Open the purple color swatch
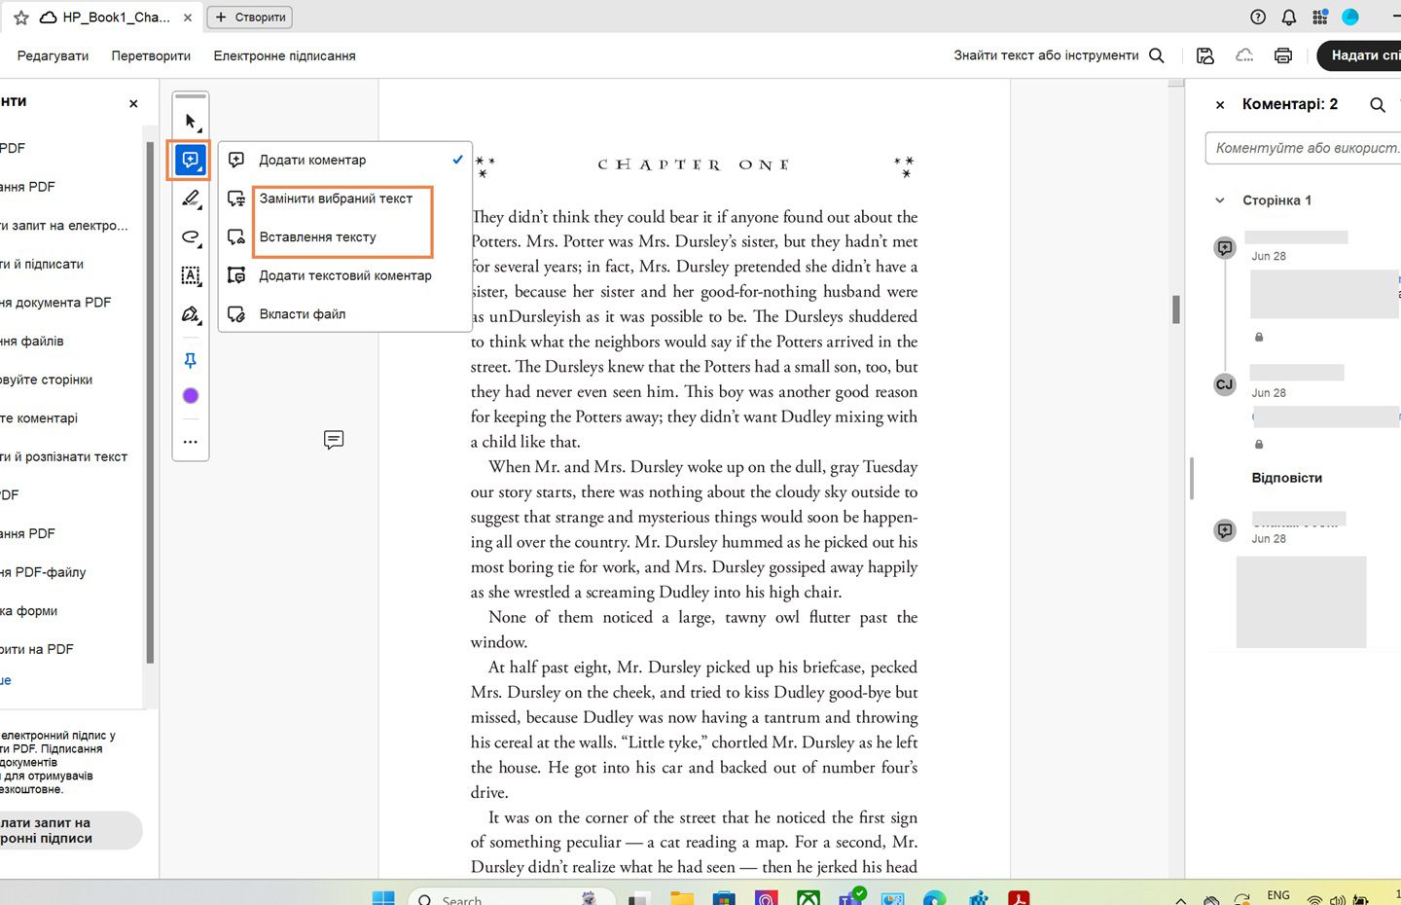This screenshot has width=1401, height=905. point(191,396)
